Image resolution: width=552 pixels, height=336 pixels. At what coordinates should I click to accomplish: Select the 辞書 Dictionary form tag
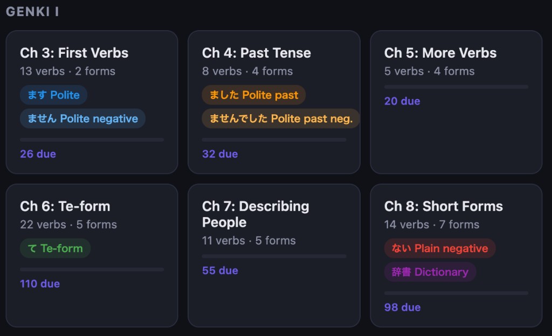pyautogui.click(x=430, y=272)
